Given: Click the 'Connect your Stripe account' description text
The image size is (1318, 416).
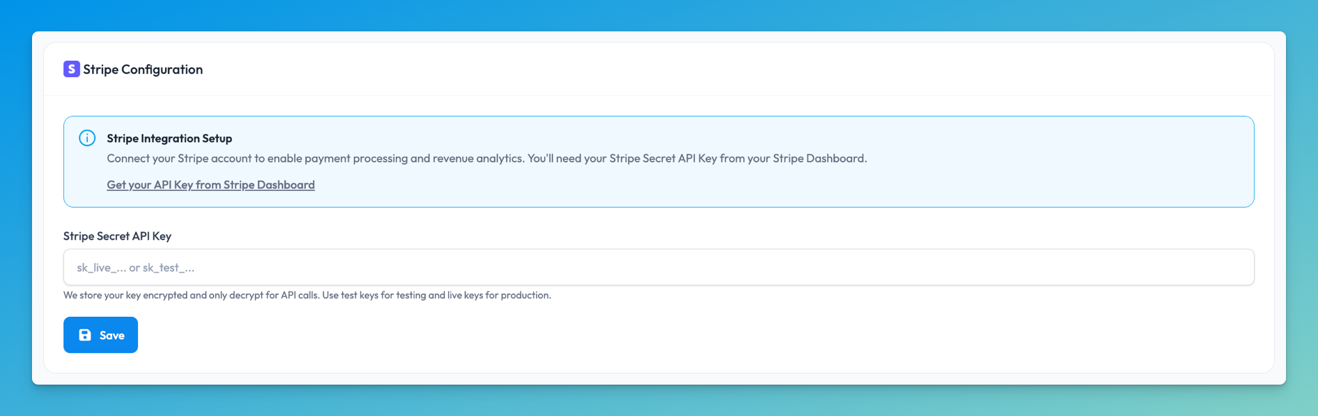Looking at the screenshot, I should 486,158.
